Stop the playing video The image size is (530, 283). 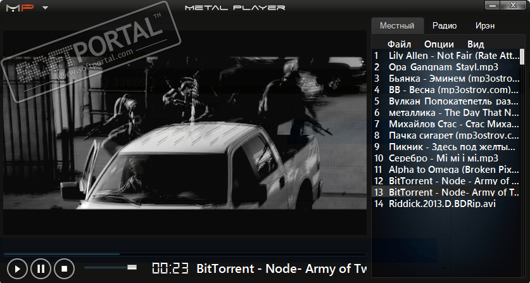point(64,269)
